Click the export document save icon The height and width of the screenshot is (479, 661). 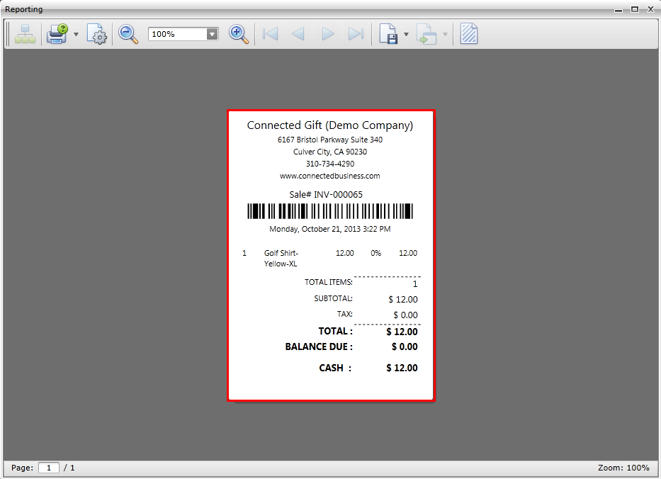(x=388, y=34)
